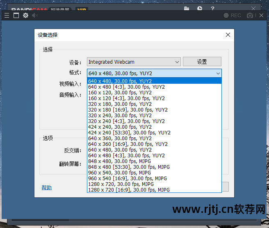The width and height of the screenshot is (269, 228).
Task: Pick 640 x 360, 30.00 fps, YUY2
Action: [155, 138]
